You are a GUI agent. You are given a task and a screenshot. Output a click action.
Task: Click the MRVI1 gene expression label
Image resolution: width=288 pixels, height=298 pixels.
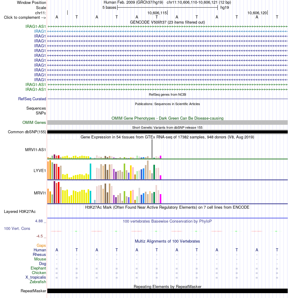pos(40,193)
